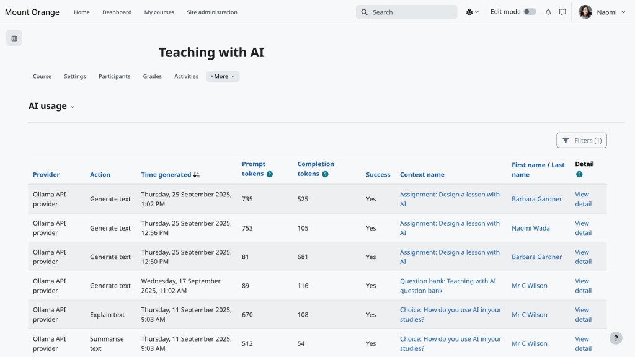View detail for Naomi Wada's request
This screenshot has width=635, height=357.
pyautogui.click(x=583, y=228)
